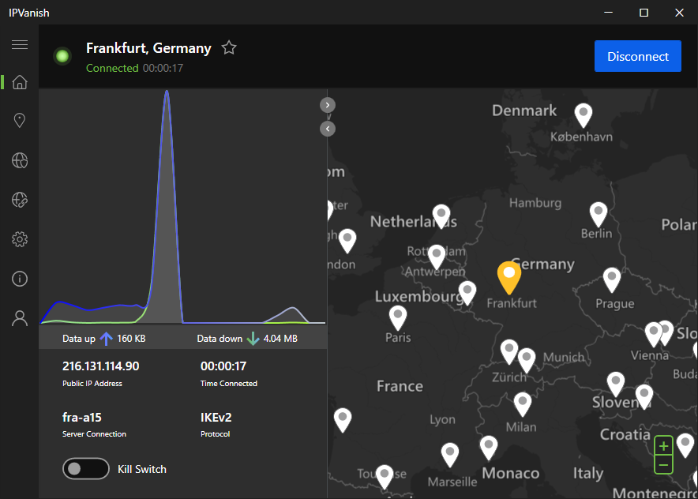Open the Account profile sidebar icon
This screenshot has height=499, width=698.
[20, 318]
